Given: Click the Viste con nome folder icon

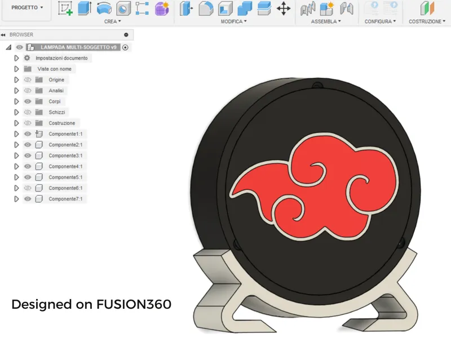Looking at the screenshot, I should tap(28, 69).
